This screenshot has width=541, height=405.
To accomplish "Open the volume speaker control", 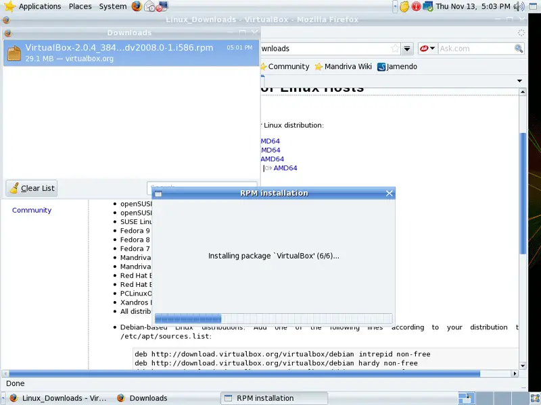I will click(x=519, y=6).
